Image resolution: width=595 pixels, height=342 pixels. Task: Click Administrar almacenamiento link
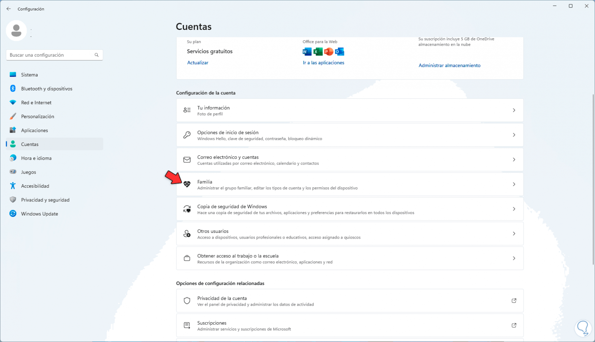click(449, 65)
